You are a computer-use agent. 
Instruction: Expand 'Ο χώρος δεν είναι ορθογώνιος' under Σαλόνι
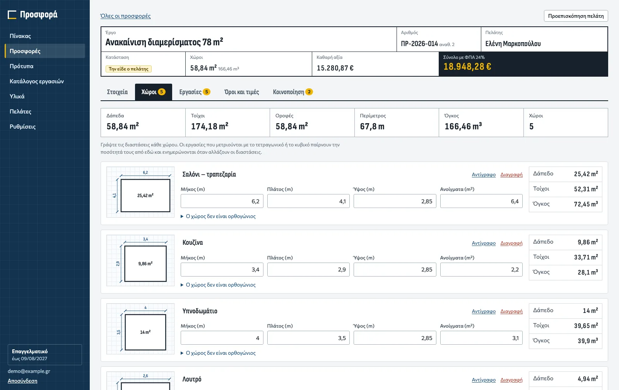218,216
